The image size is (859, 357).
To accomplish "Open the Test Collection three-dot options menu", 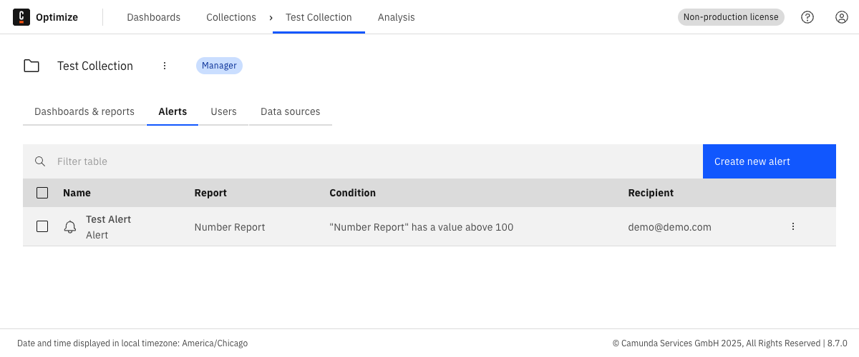I will point(165,66).
